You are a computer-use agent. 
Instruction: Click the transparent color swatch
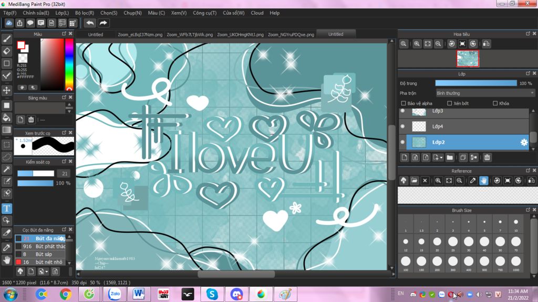(23, 58)
